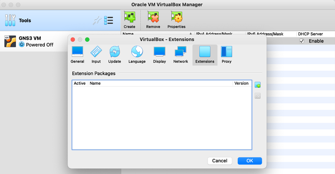Open the Update preferences section
This screenshot has height=174, width=335.
(115, 55)
